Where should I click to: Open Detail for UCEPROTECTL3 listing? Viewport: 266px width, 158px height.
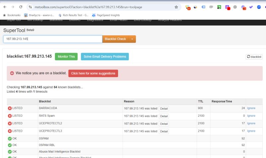[164, 131]
